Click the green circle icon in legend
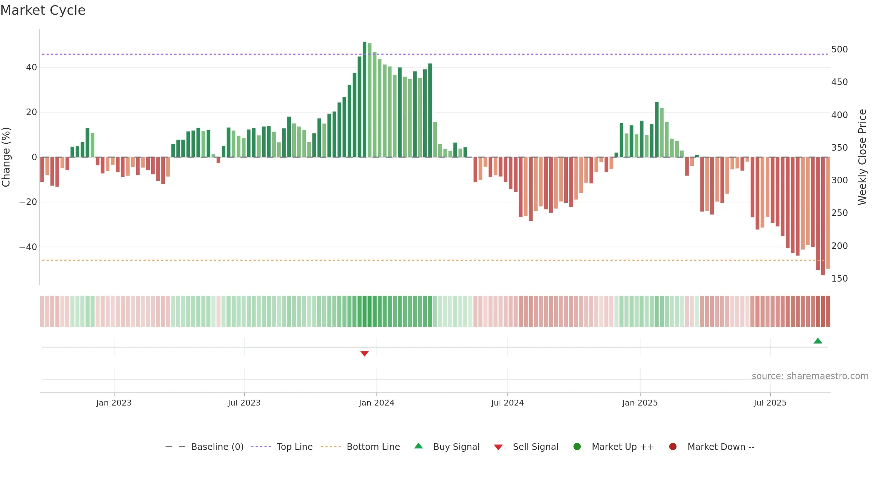881x495 pixels. [577, 447]
